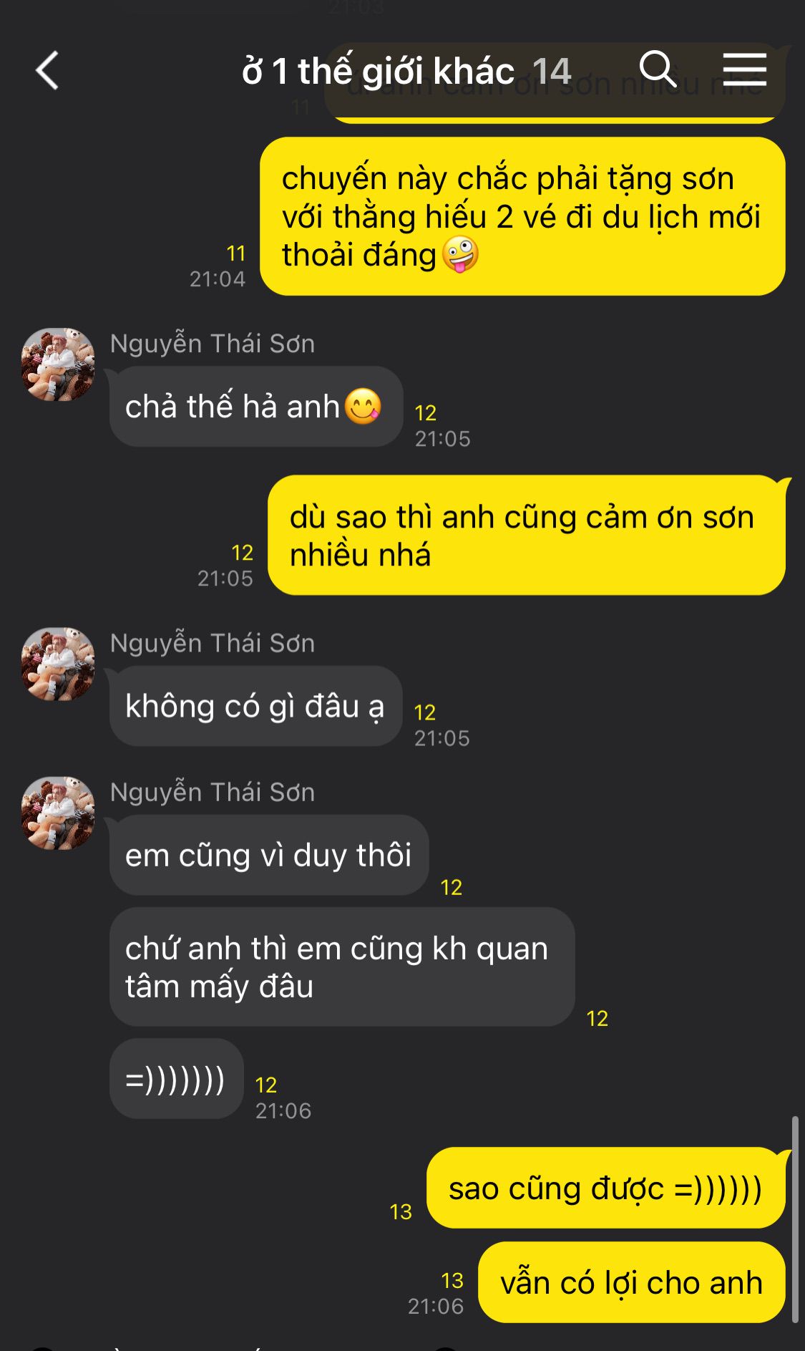This screenshot has width=805, height=1351.
Task: Select message 'chuyến này chắc phải tặng sơn'
Action: (x=522, y=216)
